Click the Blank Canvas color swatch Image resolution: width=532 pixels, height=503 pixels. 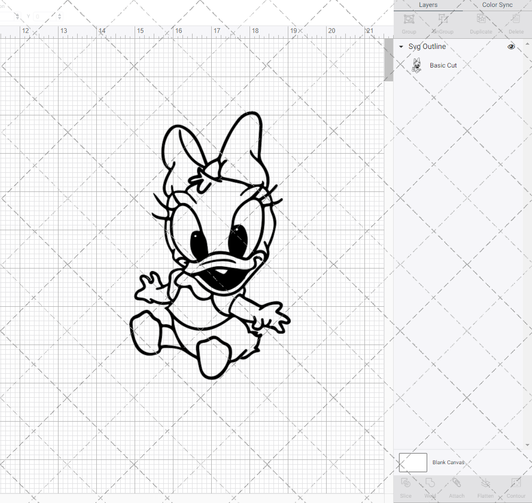click(x=413, y=463)
